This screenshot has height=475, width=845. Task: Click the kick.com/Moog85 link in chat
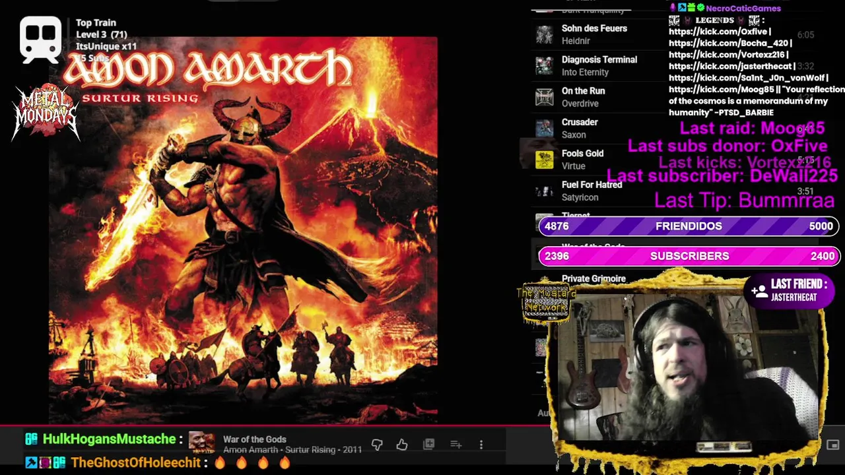click(x=721, y=90)
